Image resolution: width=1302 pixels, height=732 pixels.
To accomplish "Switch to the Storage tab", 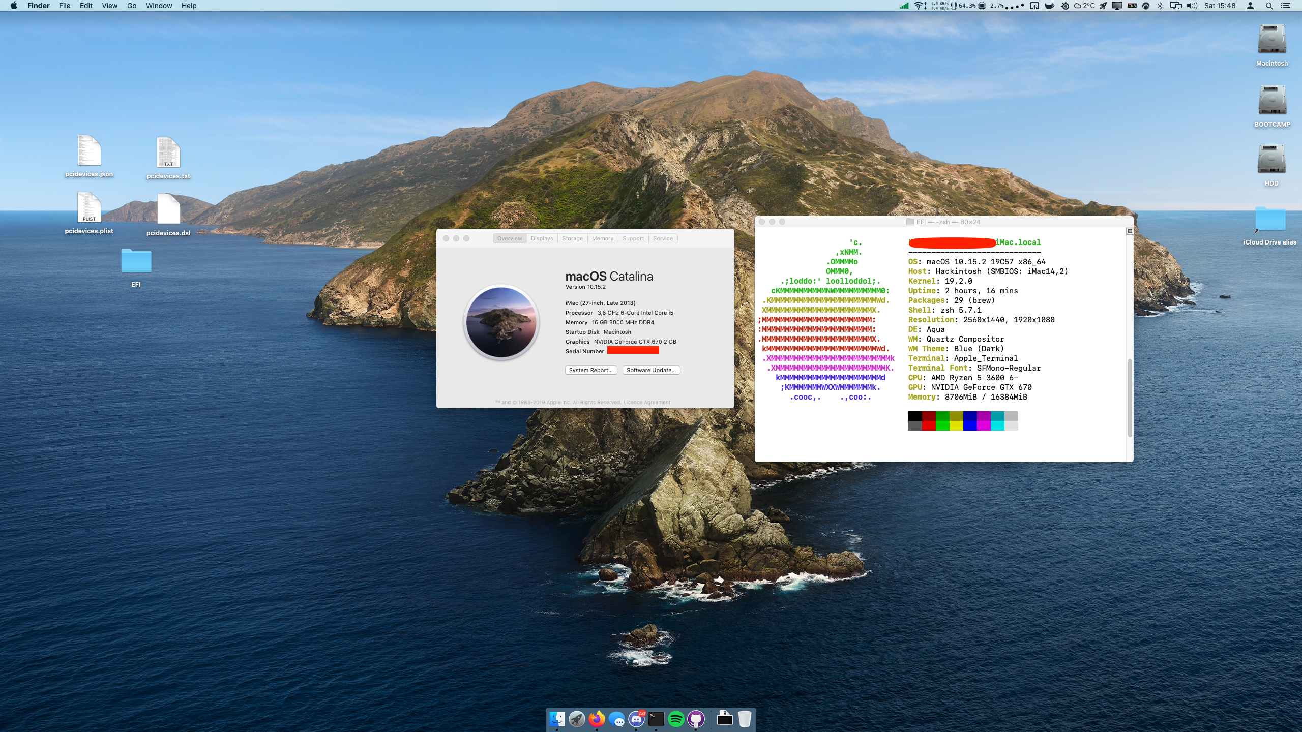I will tap(572, 238).
